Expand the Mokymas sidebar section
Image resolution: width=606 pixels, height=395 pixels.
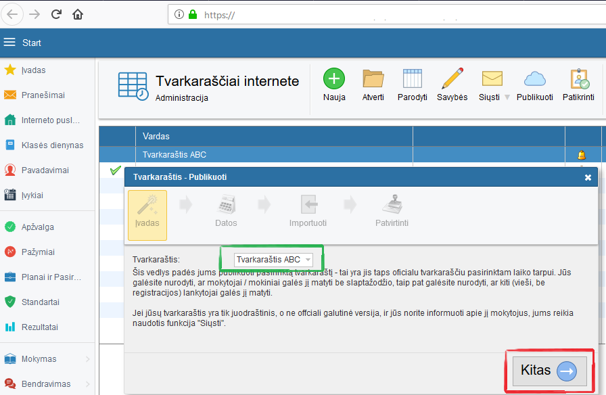point(87,359)
